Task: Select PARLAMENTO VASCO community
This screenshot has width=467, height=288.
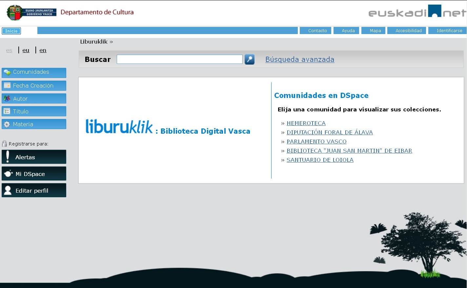Action: tap(316, 142)
